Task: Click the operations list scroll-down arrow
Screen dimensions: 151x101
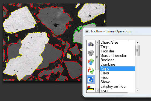Action: coord(138,90)
